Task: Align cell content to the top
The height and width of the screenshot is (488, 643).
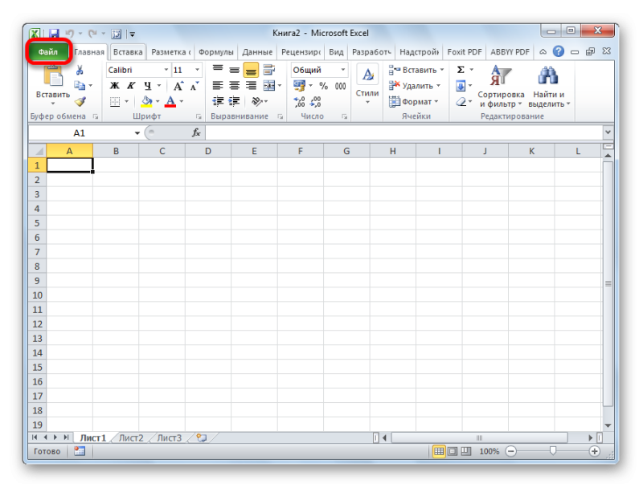Action: 218,70
